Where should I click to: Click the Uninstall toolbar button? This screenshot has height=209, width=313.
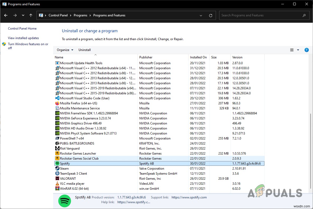(x=85, y=50)
